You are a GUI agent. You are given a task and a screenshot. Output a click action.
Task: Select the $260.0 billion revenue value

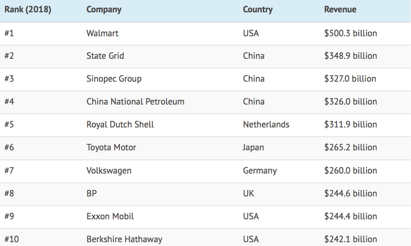(351, 171)
